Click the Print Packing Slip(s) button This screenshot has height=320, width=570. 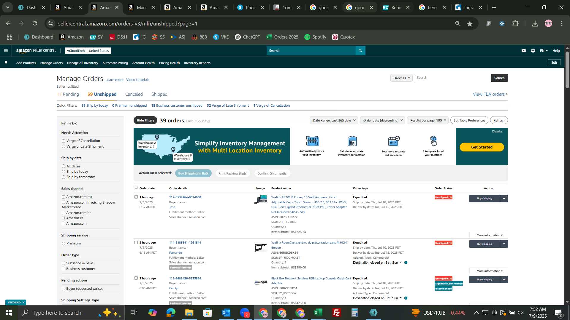[233, 173]
